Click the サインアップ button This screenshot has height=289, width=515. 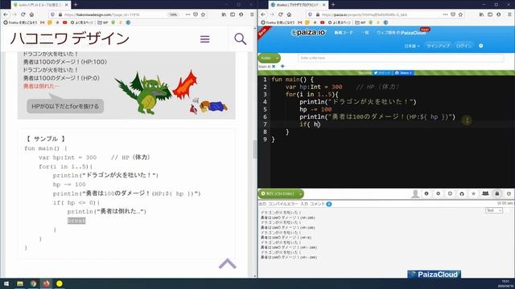(438, 46)
